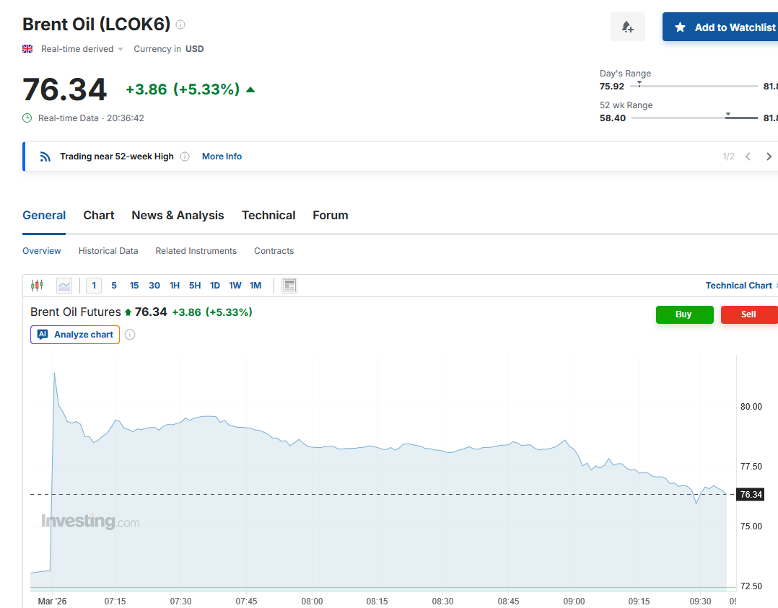
Task: Open the Contracts sub-tab
Action: [274, 251]
